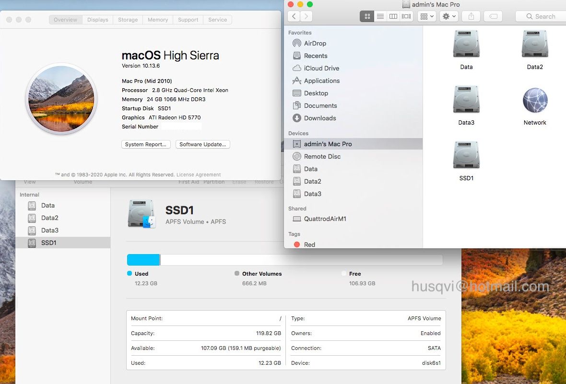
Task: Switch Finder to icon view
Action: 367,16
